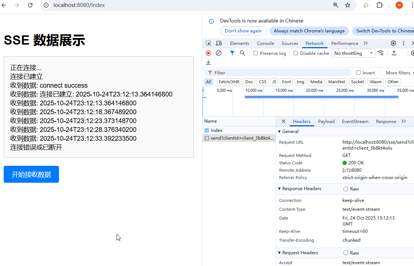The width and height of the screenshot is (414, 266).
Task: Stop recording network log
Action: (x=208, y=53)
